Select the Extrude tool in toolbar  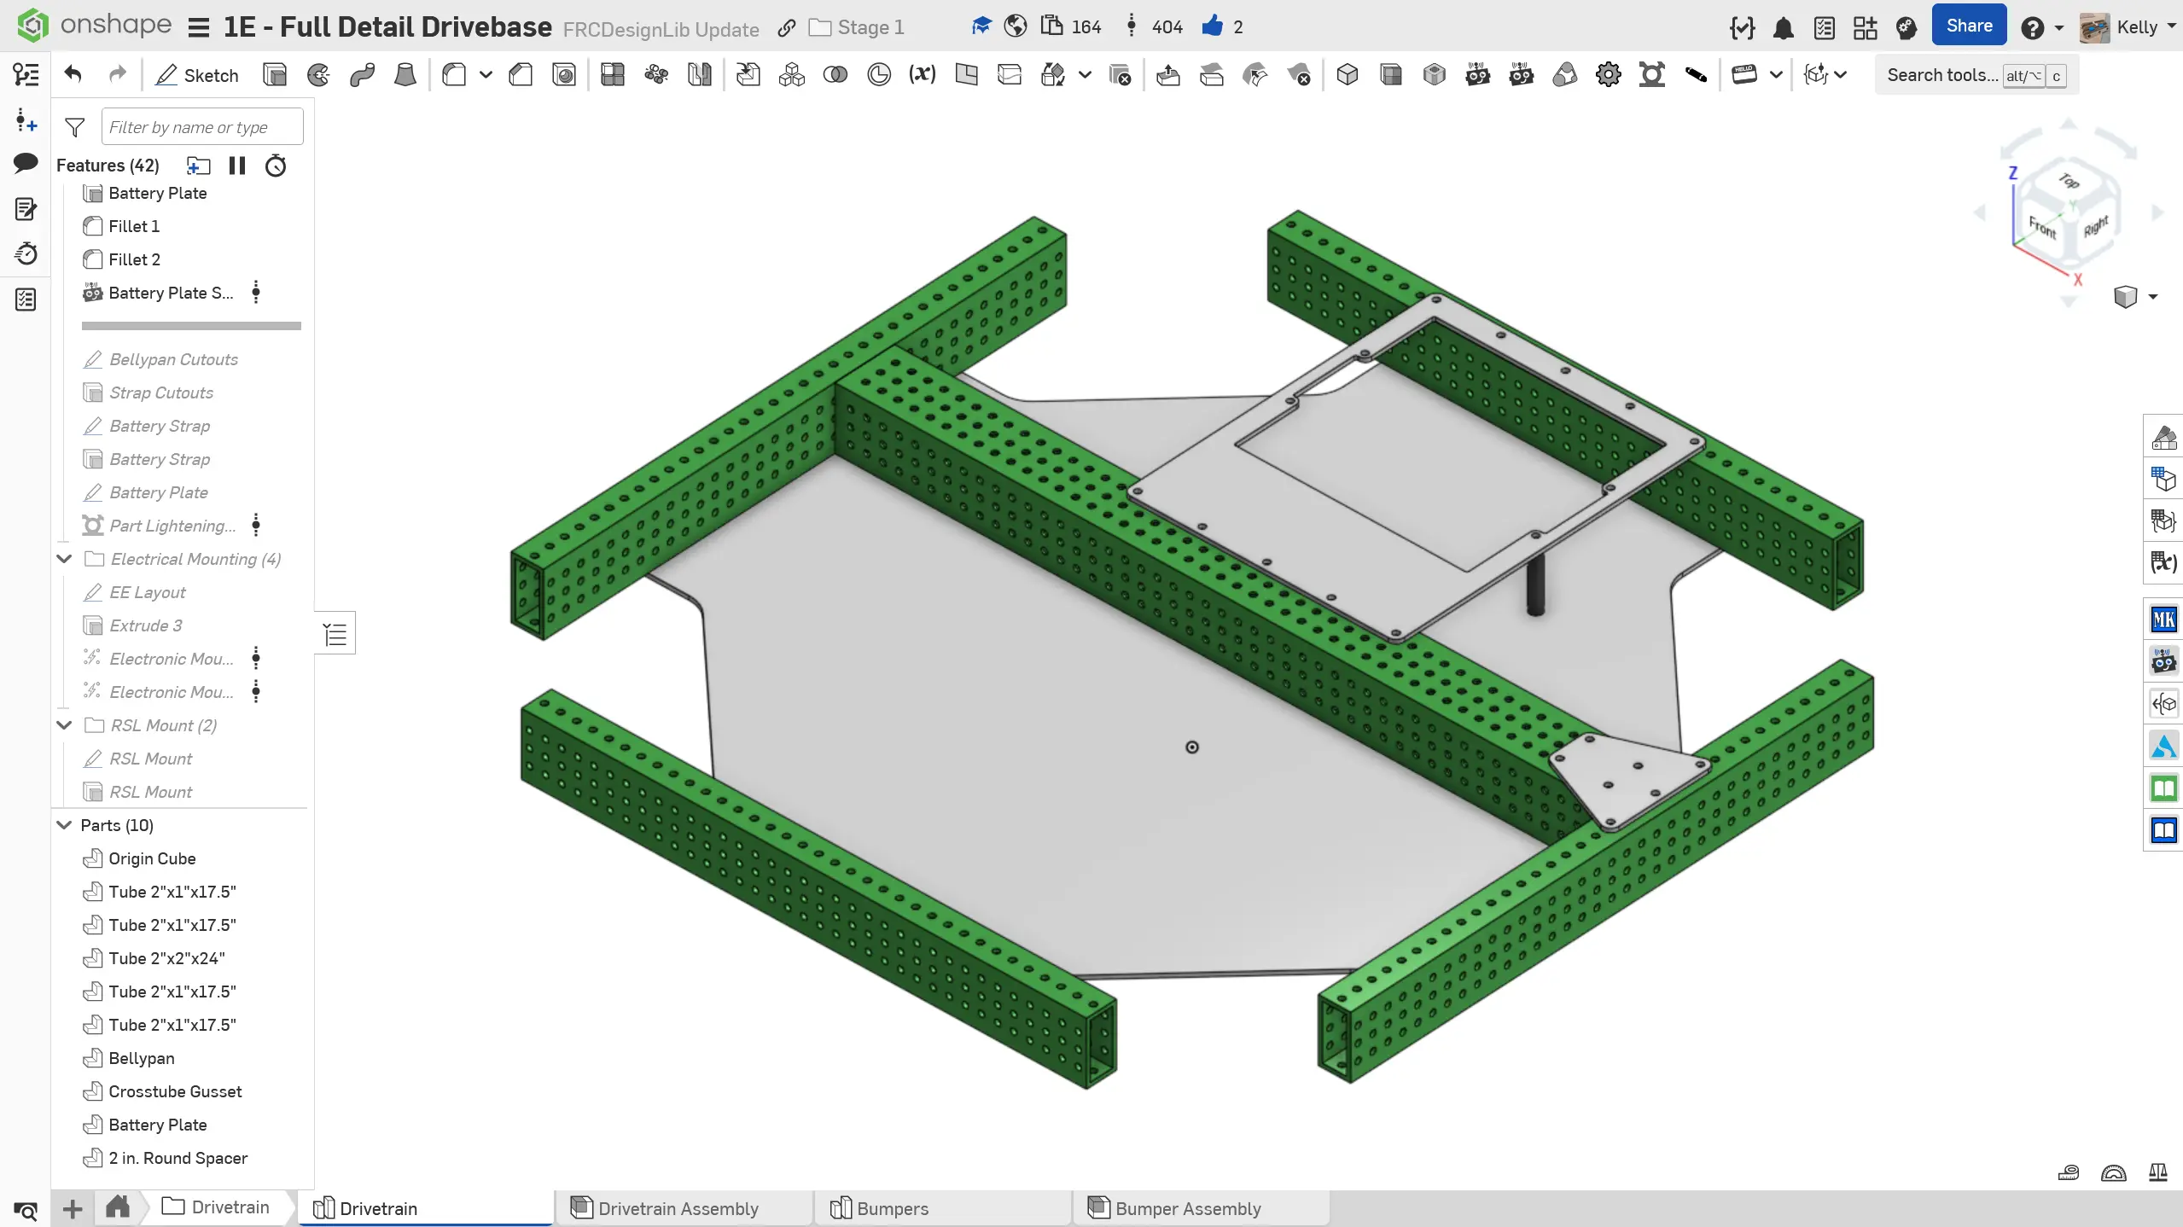[275, 75]
